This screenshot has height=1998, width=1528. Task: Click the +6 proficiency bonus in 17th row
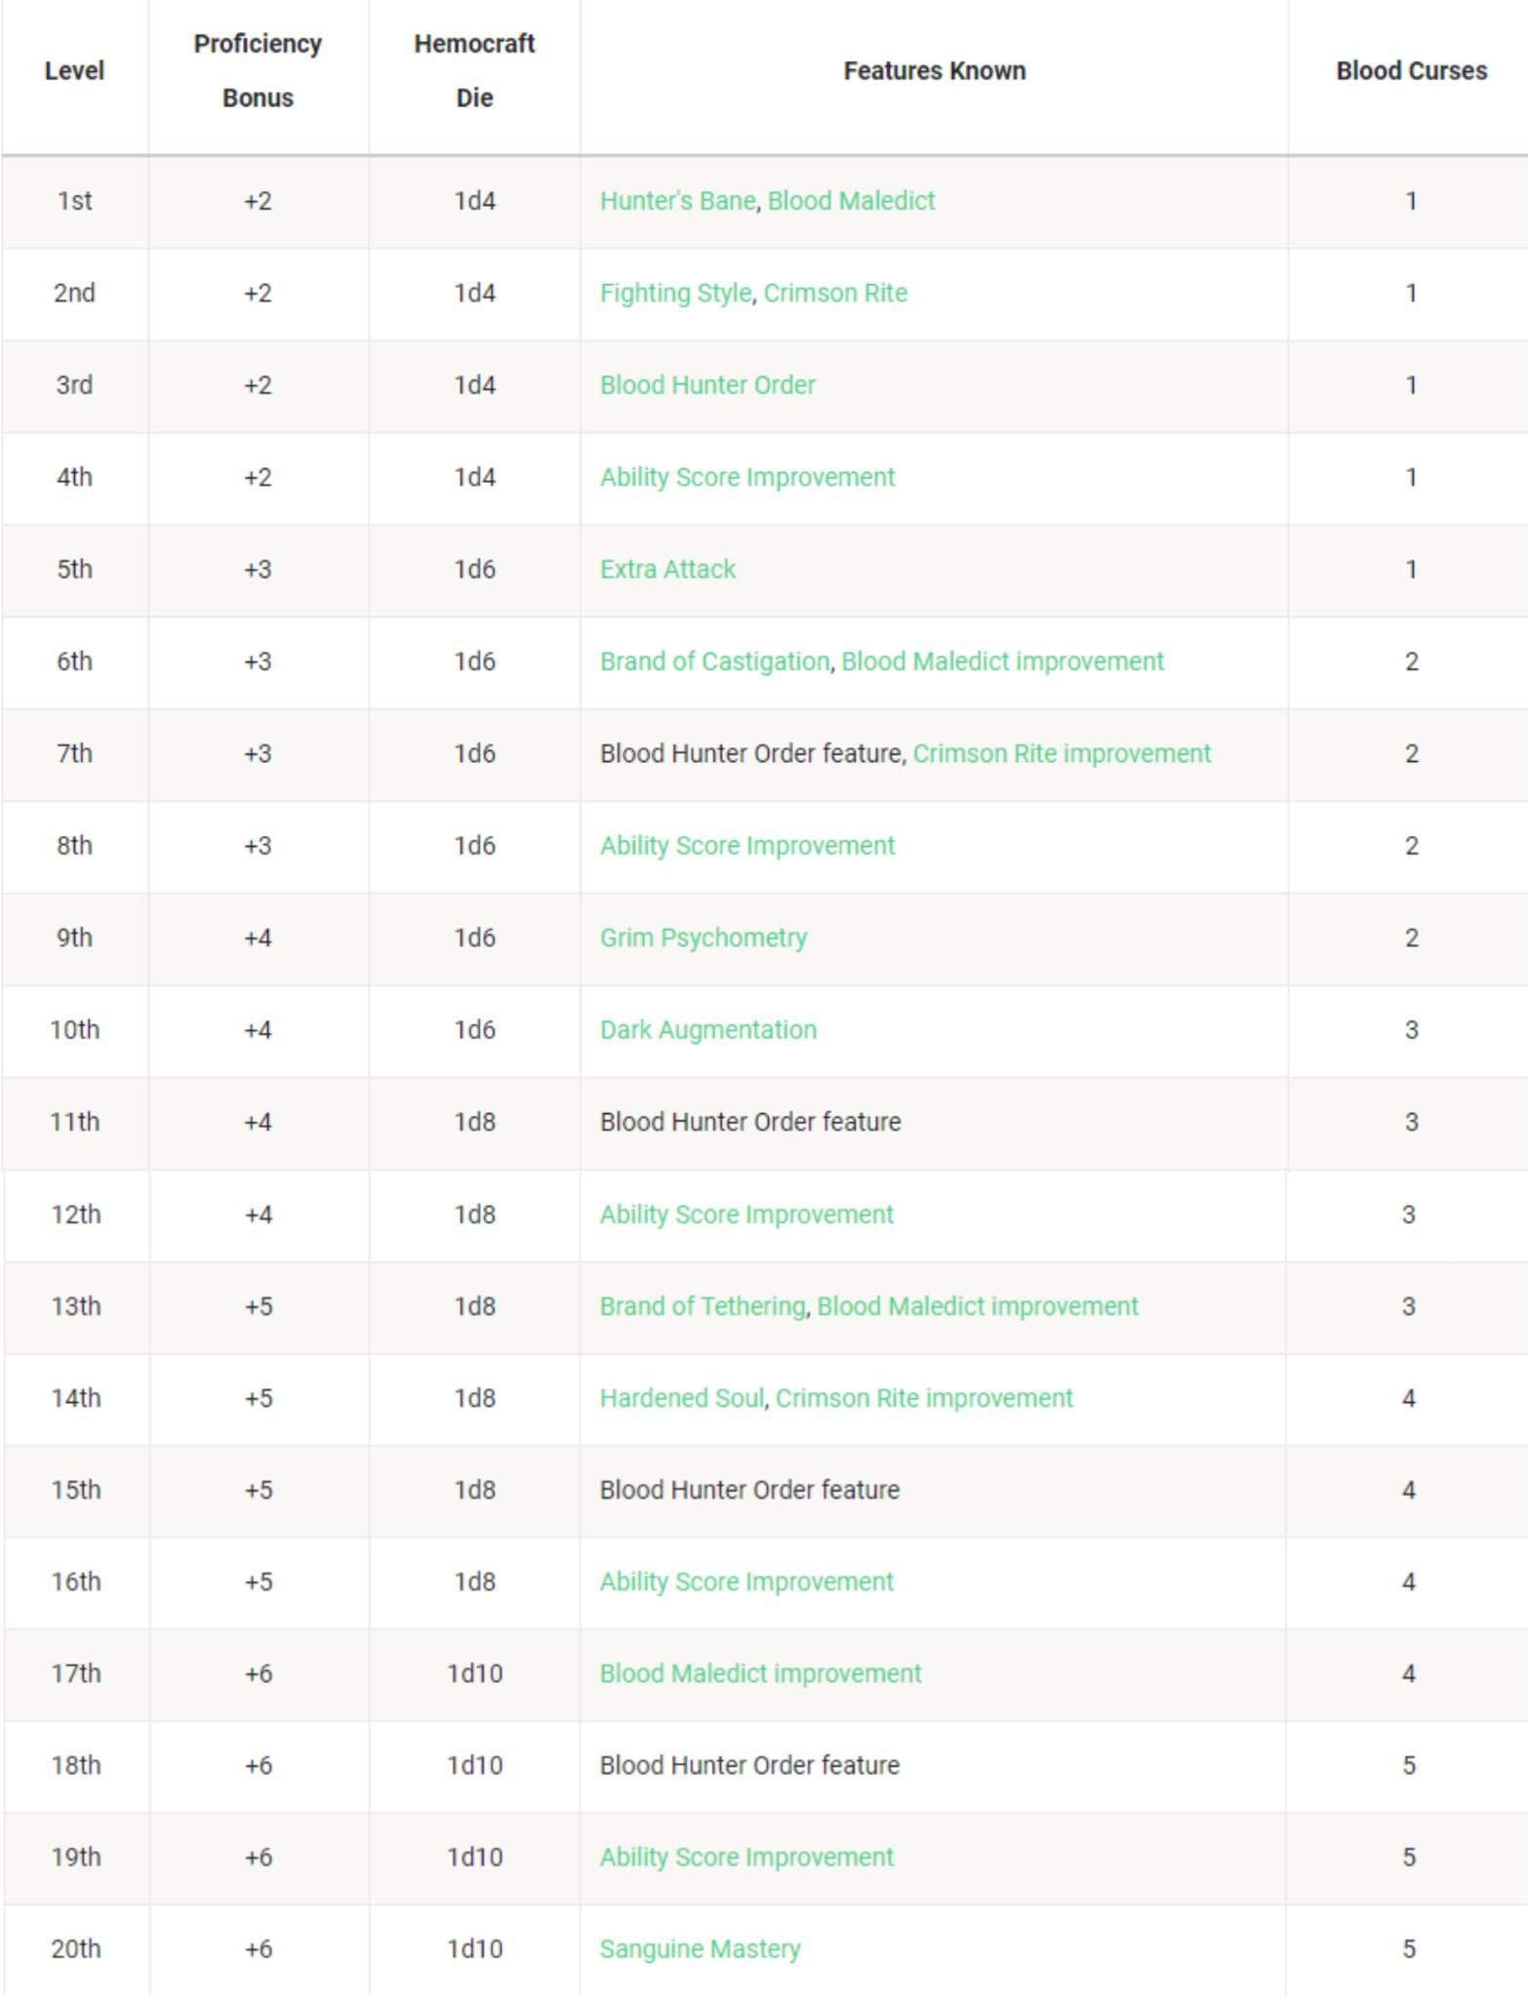point(258,1673)
